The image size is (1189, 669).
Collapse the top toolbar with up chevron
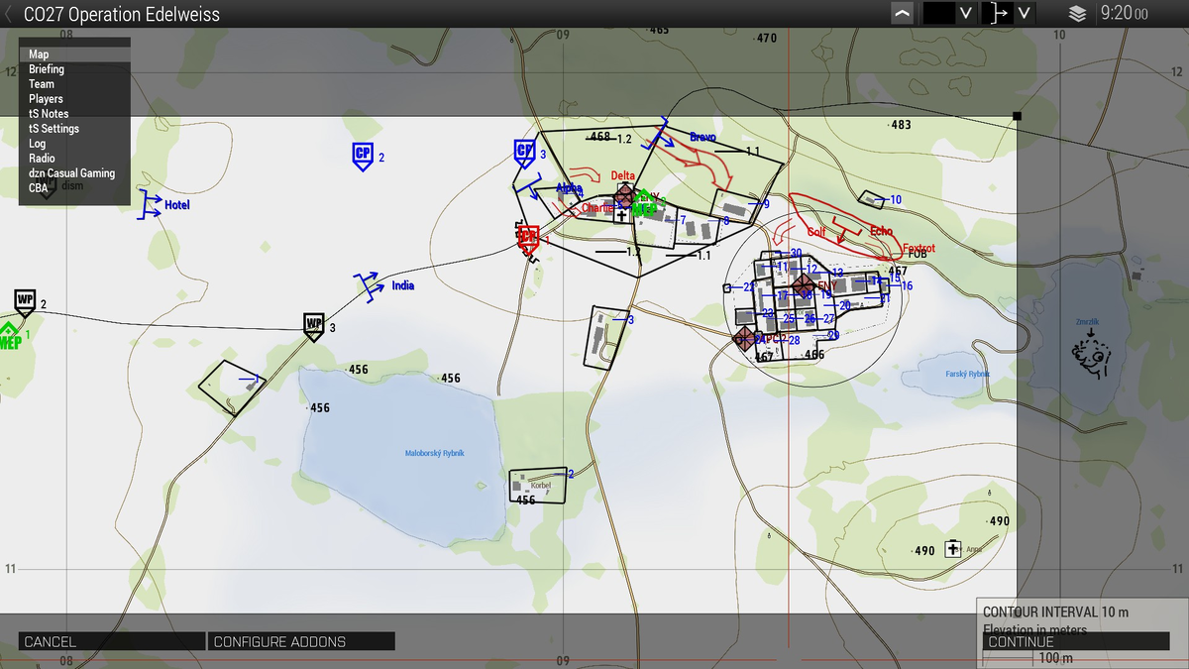click(902, 14)
